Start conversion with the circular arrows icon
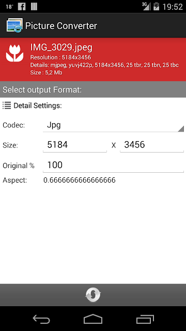Image resolution: width=186 pixels, height=331 pixels. 93,295
